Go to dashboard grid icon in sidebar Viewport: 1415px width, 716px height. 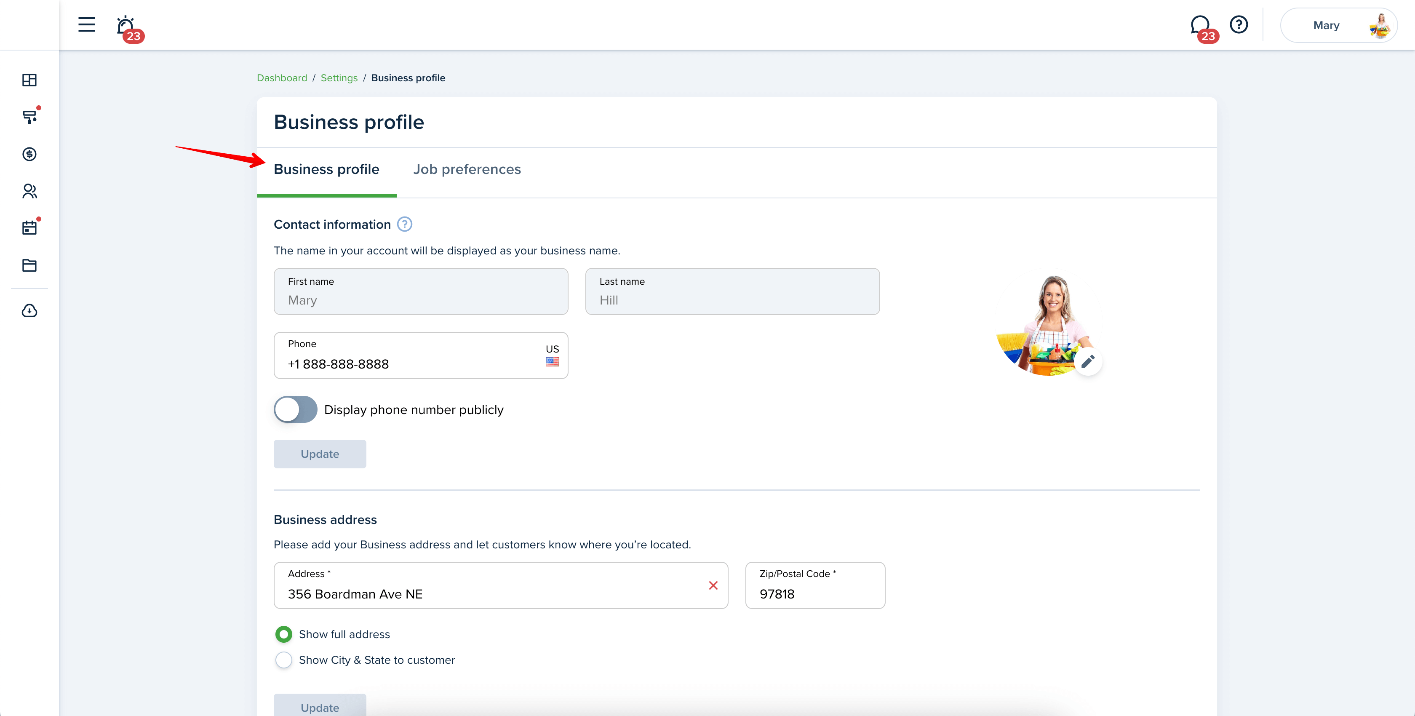click(x=29, y=80)
